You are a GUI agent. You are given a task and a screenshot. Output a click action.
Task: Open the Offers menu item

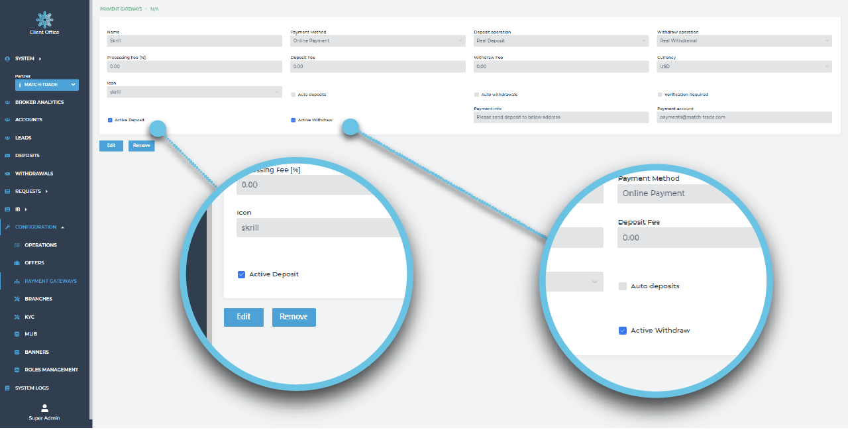pyautogui.click(x=34, y=263)
